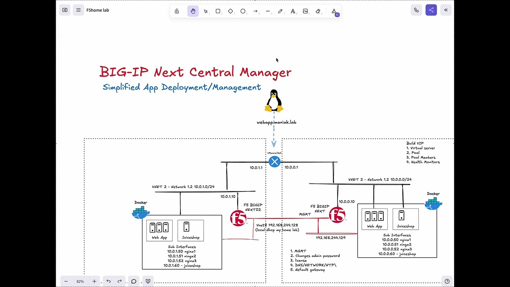
Task: Click the purple Share button
Action: click(431, 10)
